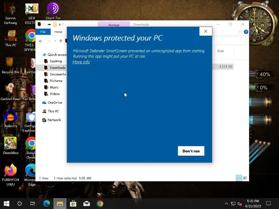279x209 pixels.
Task: Switch to the Home ribbon tab
Action: [58, 32]
